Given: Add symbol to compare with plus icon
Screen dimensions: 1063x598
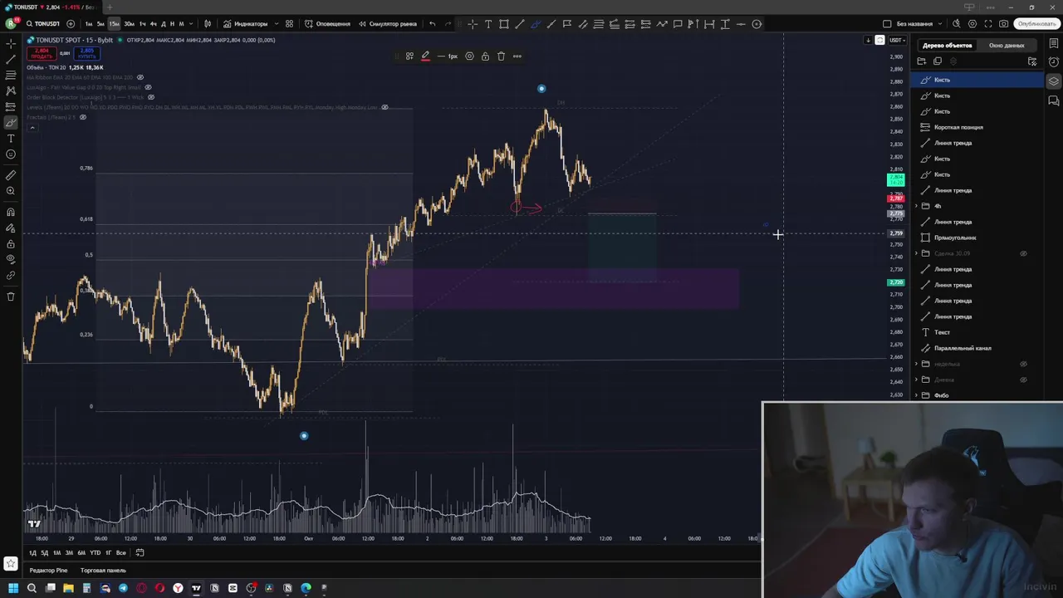Looking at the screenshot, I should (71, 24).
